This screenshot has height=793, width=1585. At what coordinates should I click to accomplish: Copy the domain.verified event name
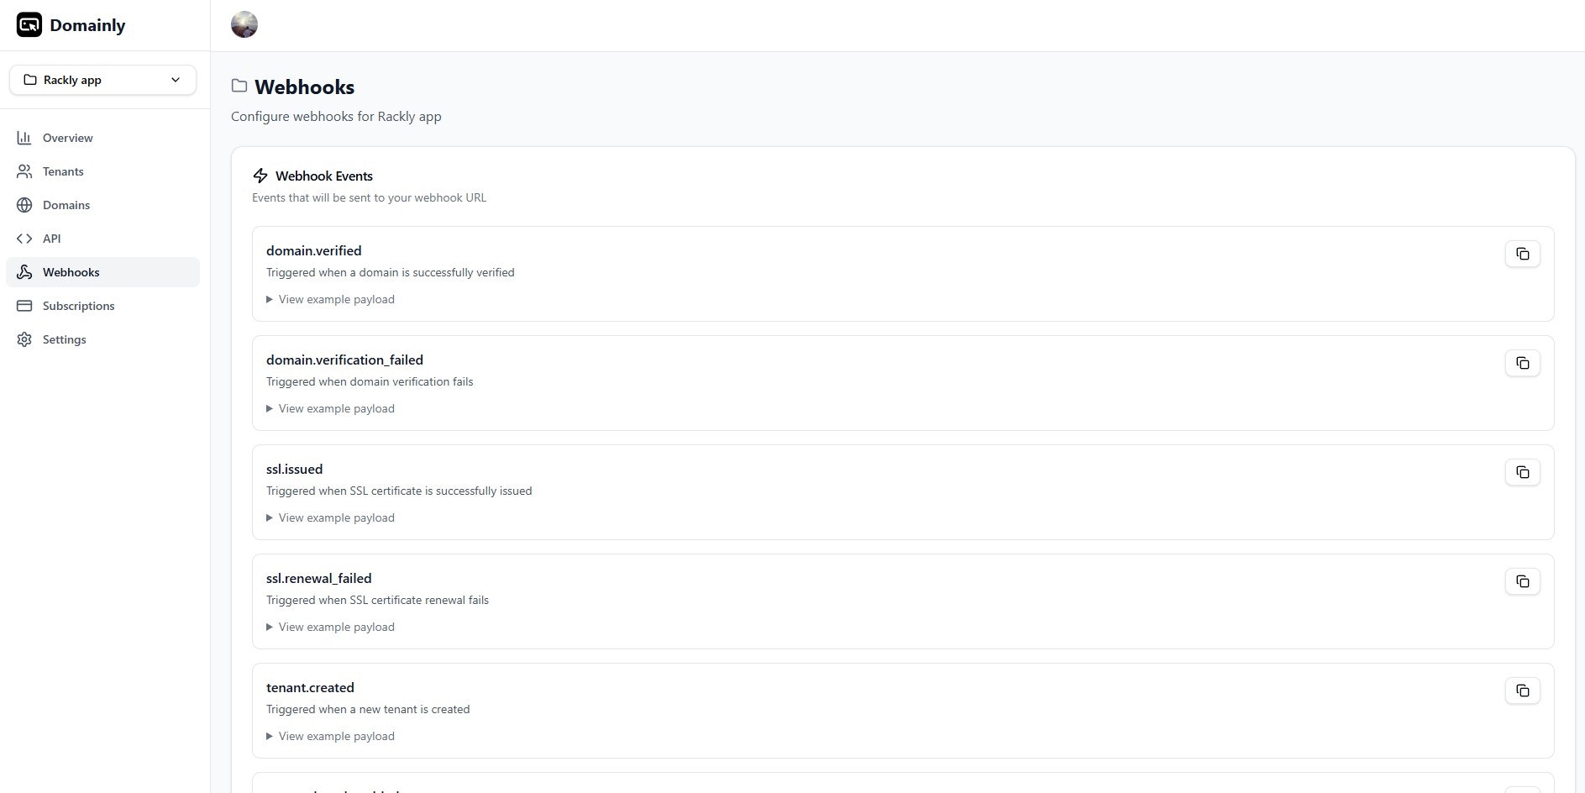point(1522,254)
